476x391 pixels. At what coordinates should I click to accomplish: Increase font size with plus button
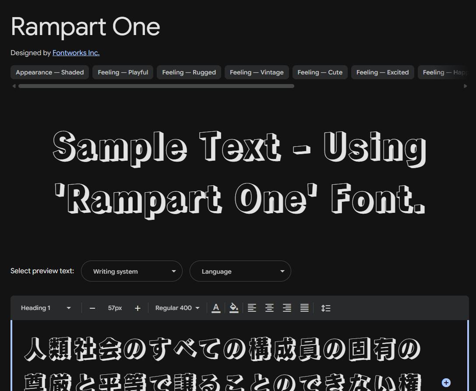138,308
